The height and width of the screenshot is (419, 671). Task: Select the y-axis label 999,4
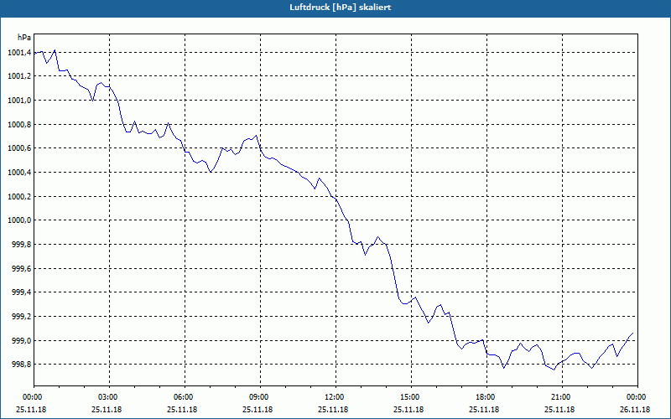[x=22, y=292]
